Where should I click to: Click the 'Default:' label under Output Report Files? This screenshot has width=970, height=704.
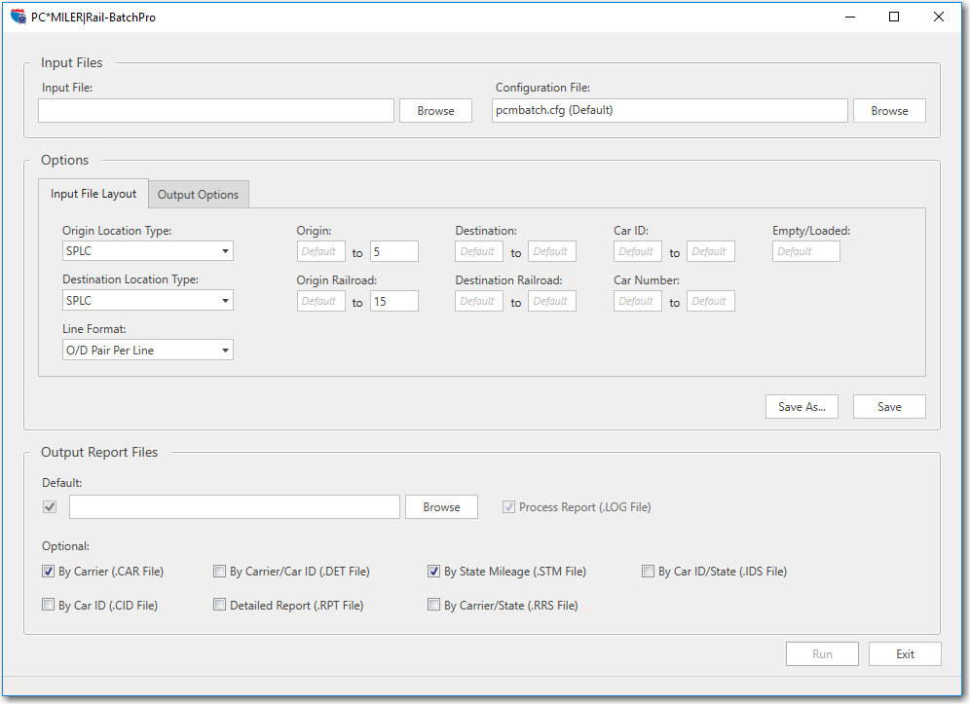click(62, 482)
